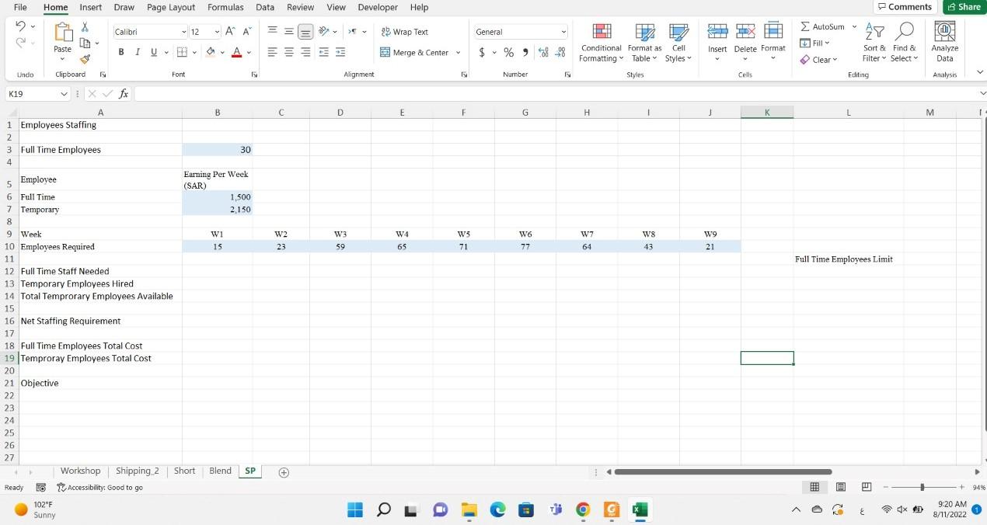Click the Increase Indent icon
The width and height of the screenshot is (987, 525).
pos(340,53)
